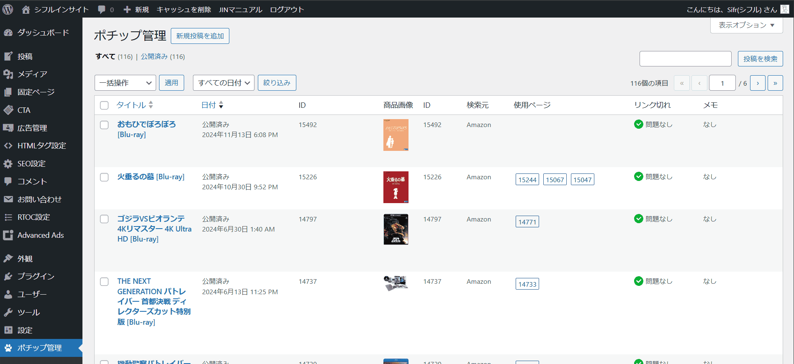Click the home icon for シフルインサイト
Viewport: 794px width, 364px height.
26,10
